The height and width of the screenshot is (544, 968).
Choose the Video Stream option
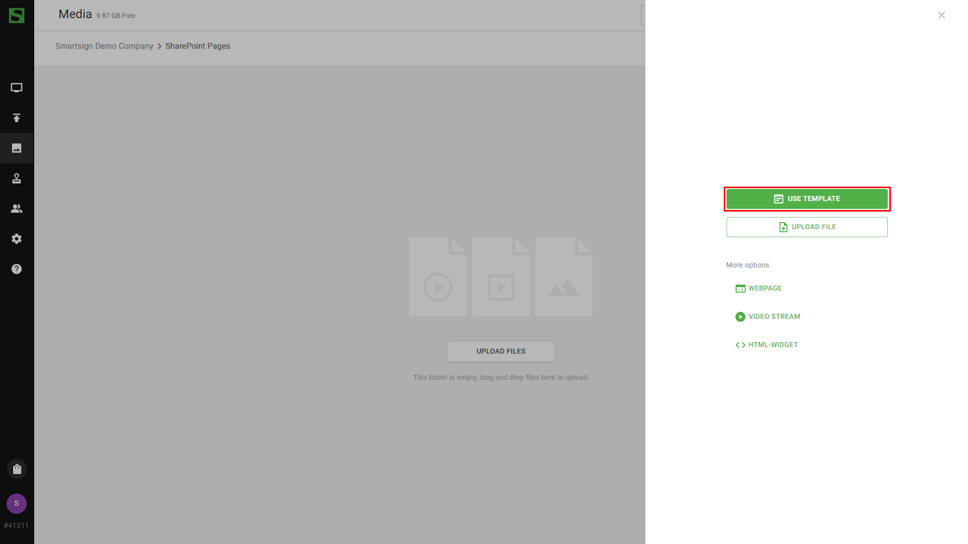point(768,317)
